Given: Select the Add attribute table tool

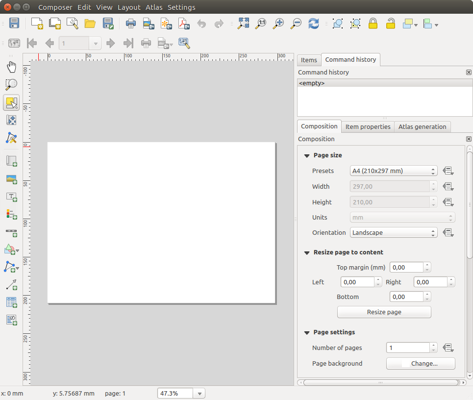Looking at the screenshot, I should (x=11, y=302).
